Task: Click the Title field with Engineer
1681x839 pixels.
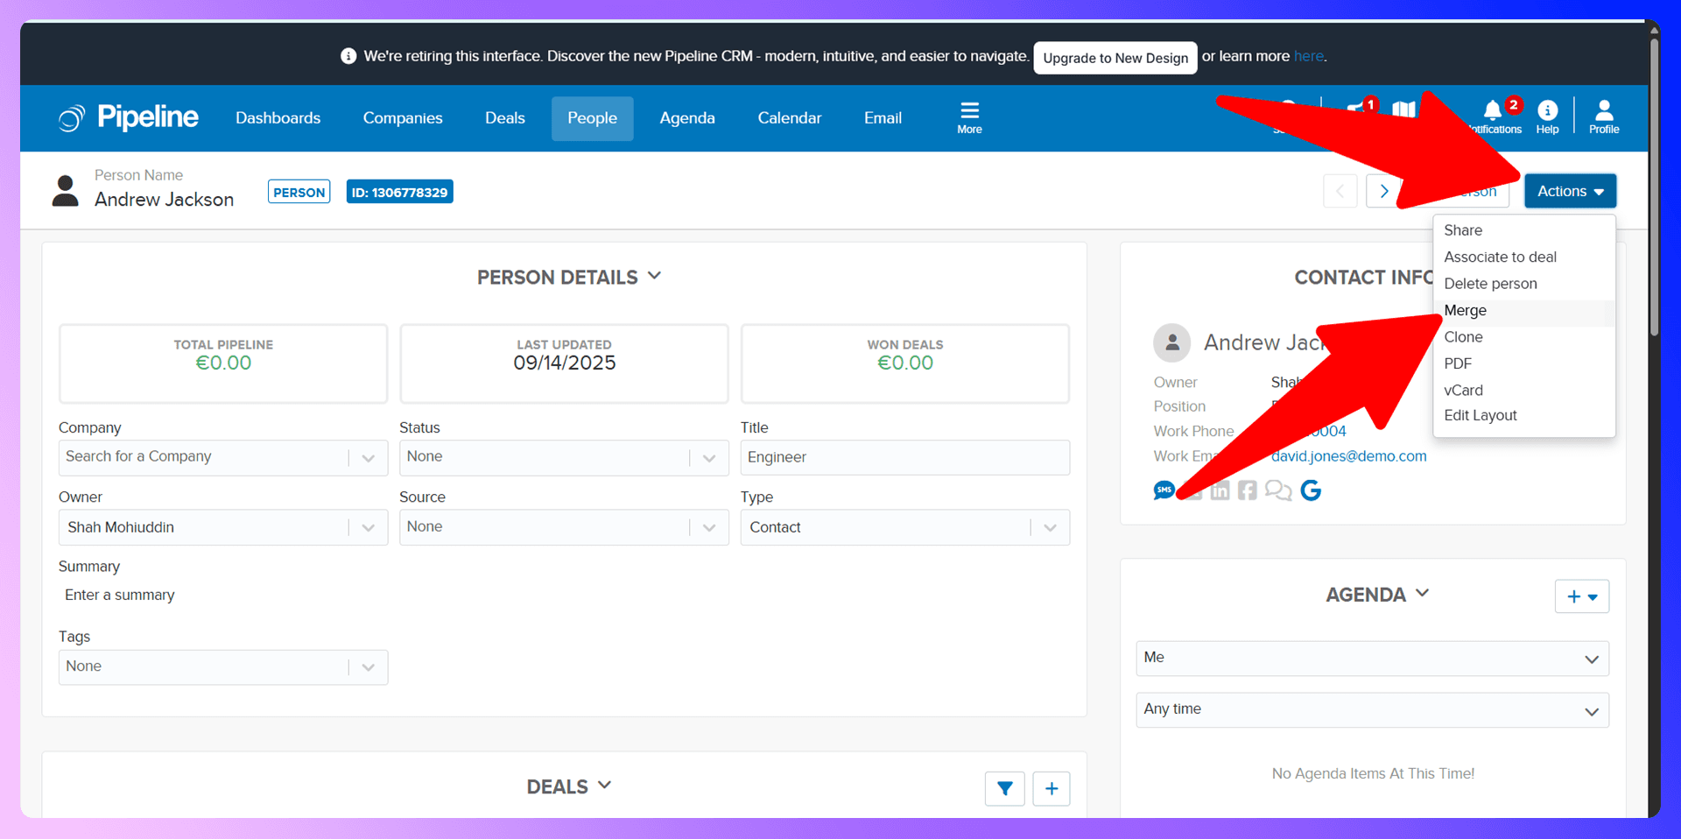Action: 905,457
